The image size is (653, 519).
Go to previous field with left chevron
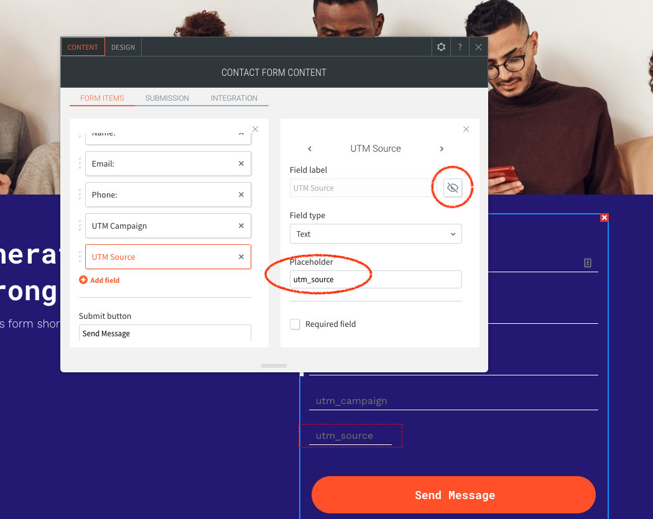310,149
